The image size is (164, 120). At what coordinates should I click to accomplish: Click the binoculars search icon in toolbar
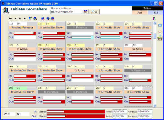(x=35, y=18)
